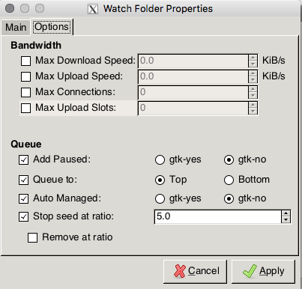Click the red X Cancel icon

(x=180, y=271)
